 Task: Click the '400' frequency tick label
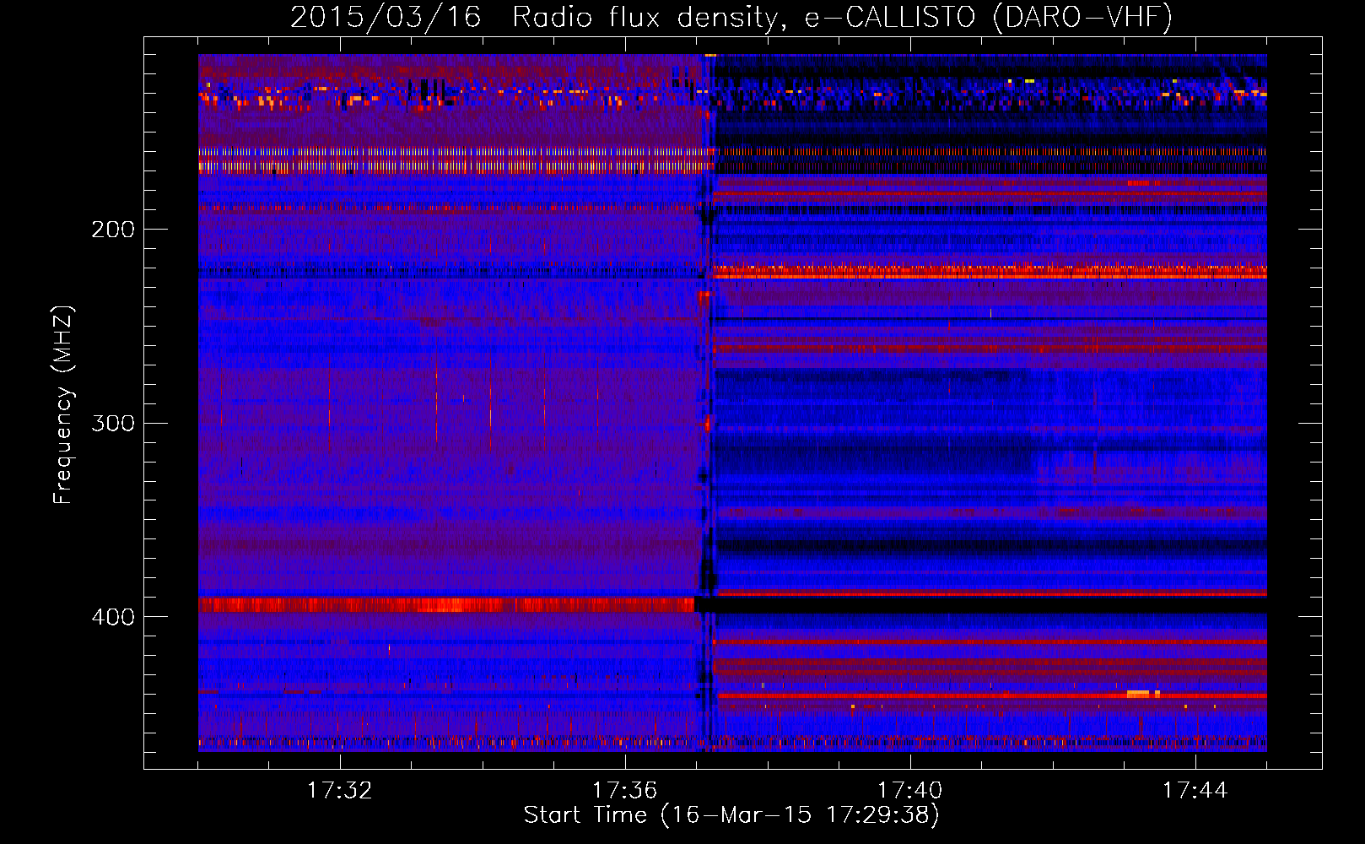point(113,617)
